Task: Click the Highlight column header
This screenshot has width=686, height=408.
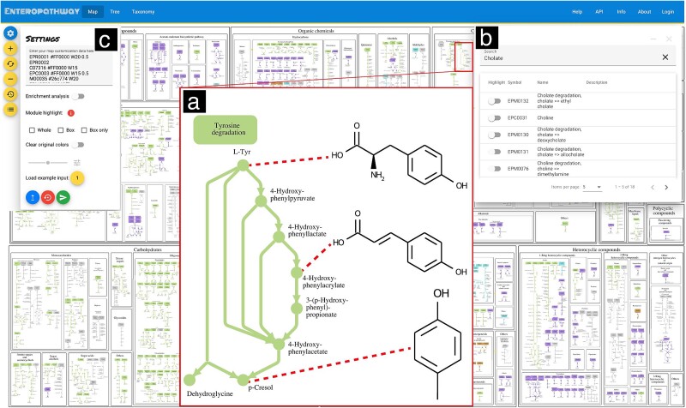Action: 496,82
